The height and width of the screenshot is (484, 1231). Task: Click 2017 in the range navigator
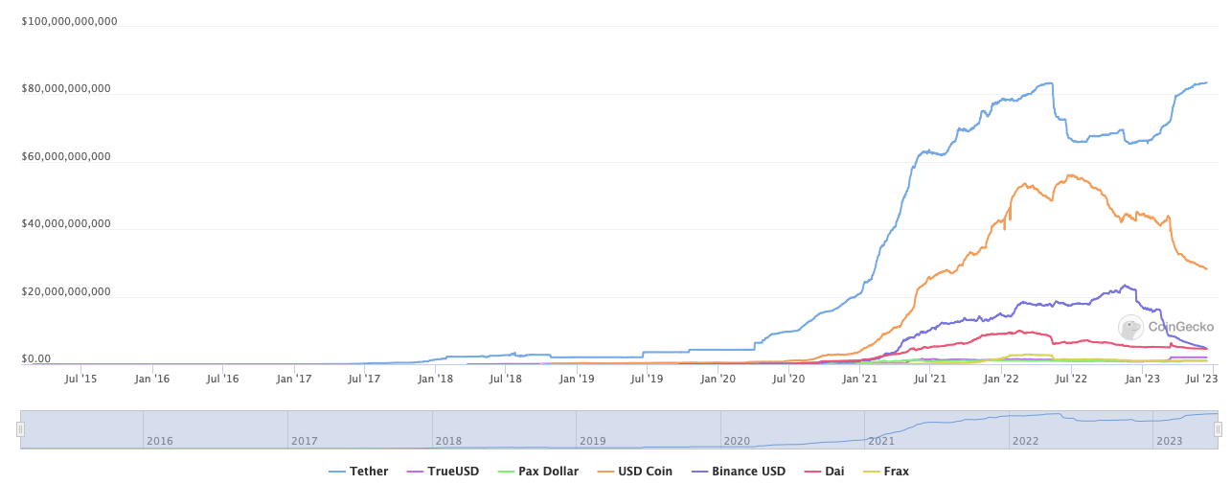pos(304,441)
